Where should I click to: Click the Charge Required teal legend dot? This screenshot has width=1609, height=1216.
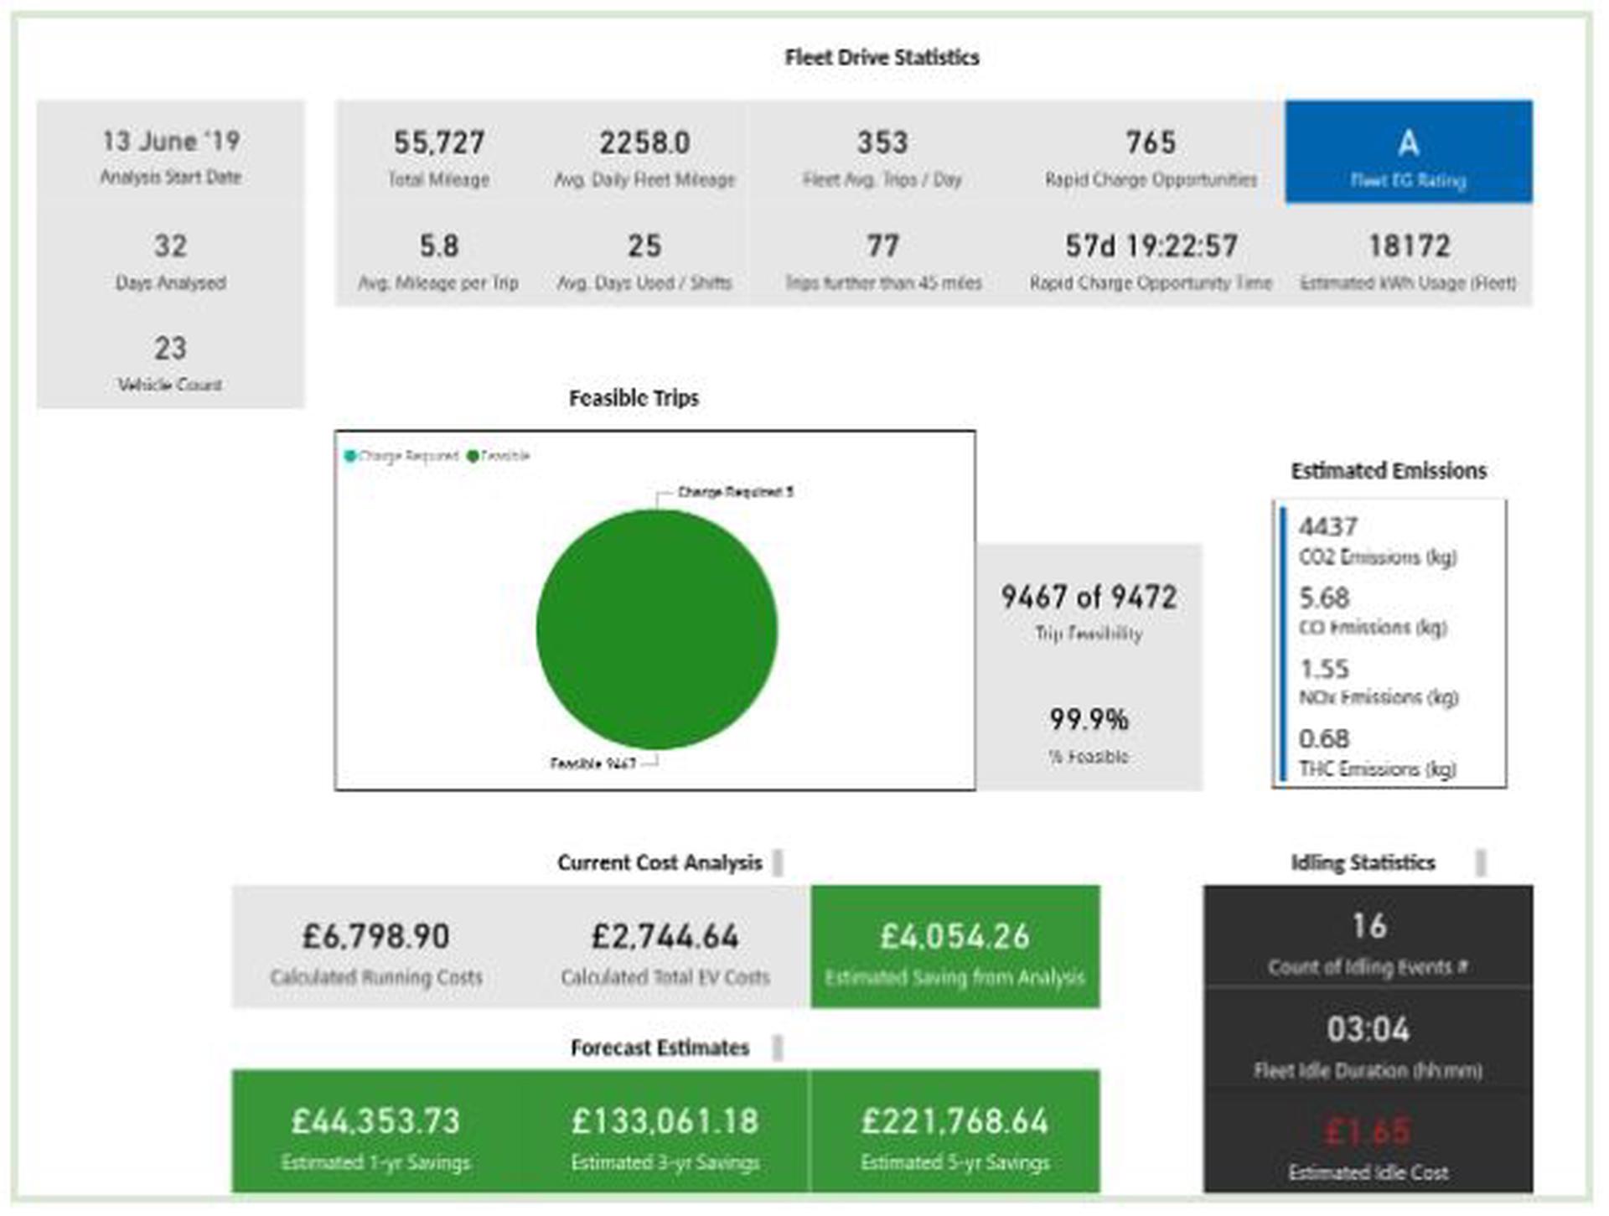click(x=350, y=456)
